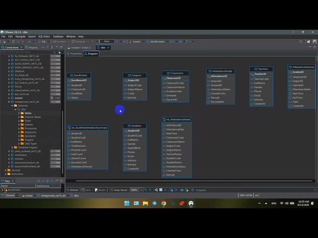
Task: Open the Window menu
Action: click(71, 36)
